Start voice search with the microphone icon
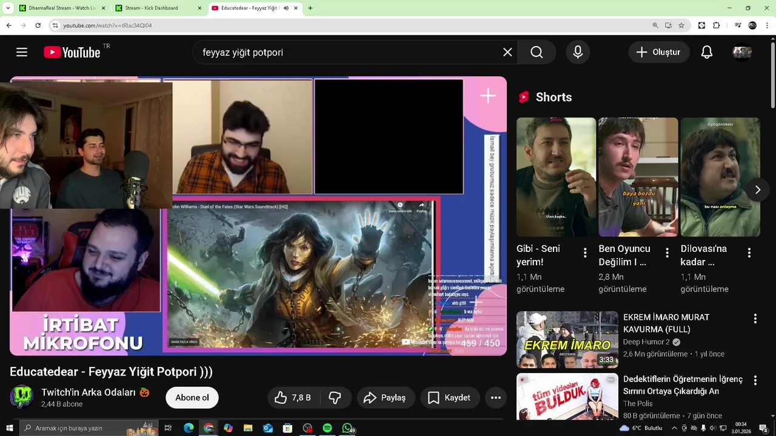 578,52
